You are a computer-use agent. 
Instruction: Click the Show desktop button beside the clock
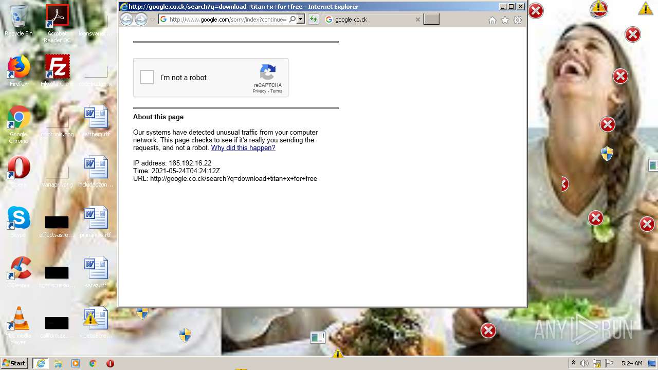[652, 363]
